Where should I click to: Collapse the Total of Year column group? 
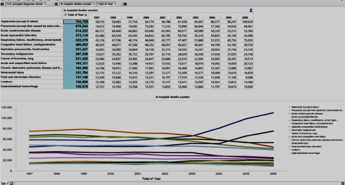(x=66, y=15)
